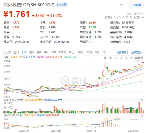Switch to the 120分 chart tab
146x133 pixels.
point(63,52)
